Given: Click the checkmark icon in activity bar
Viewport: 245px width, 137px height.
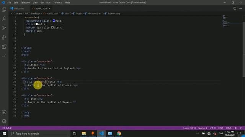Looking at the screenshot, I should click(x=4, y=56).
